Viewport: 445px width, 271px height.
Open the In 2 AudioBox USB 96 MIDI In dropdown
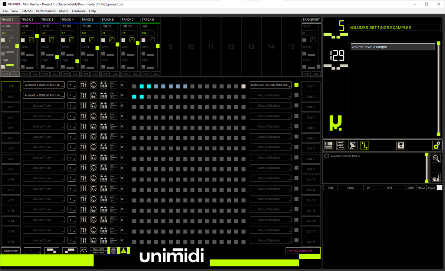(x=44, y=95)
